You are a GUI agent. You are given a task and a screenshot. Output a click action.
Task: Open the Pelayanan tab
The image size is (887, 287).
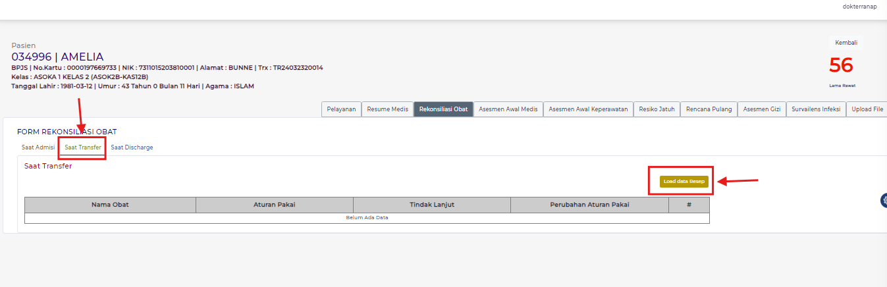click(x=341, y=109)
